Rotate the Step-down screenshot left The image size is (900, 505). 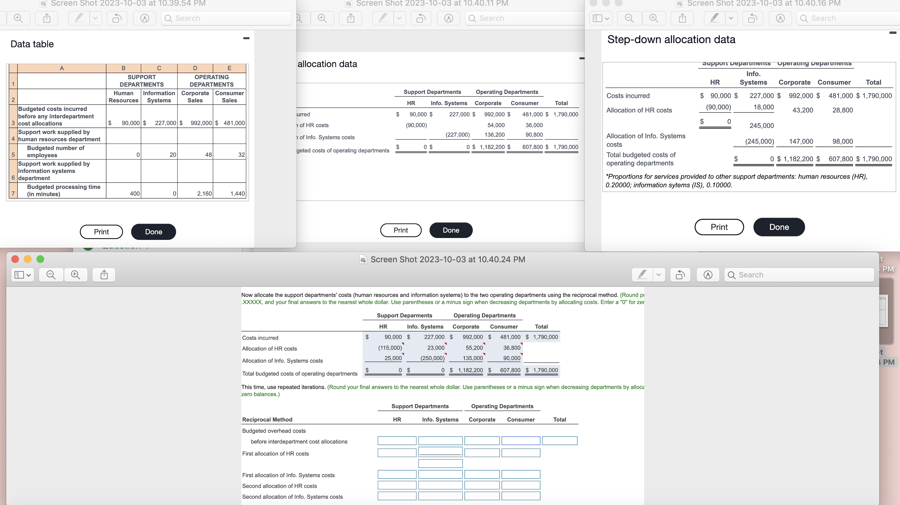(752, 18)
